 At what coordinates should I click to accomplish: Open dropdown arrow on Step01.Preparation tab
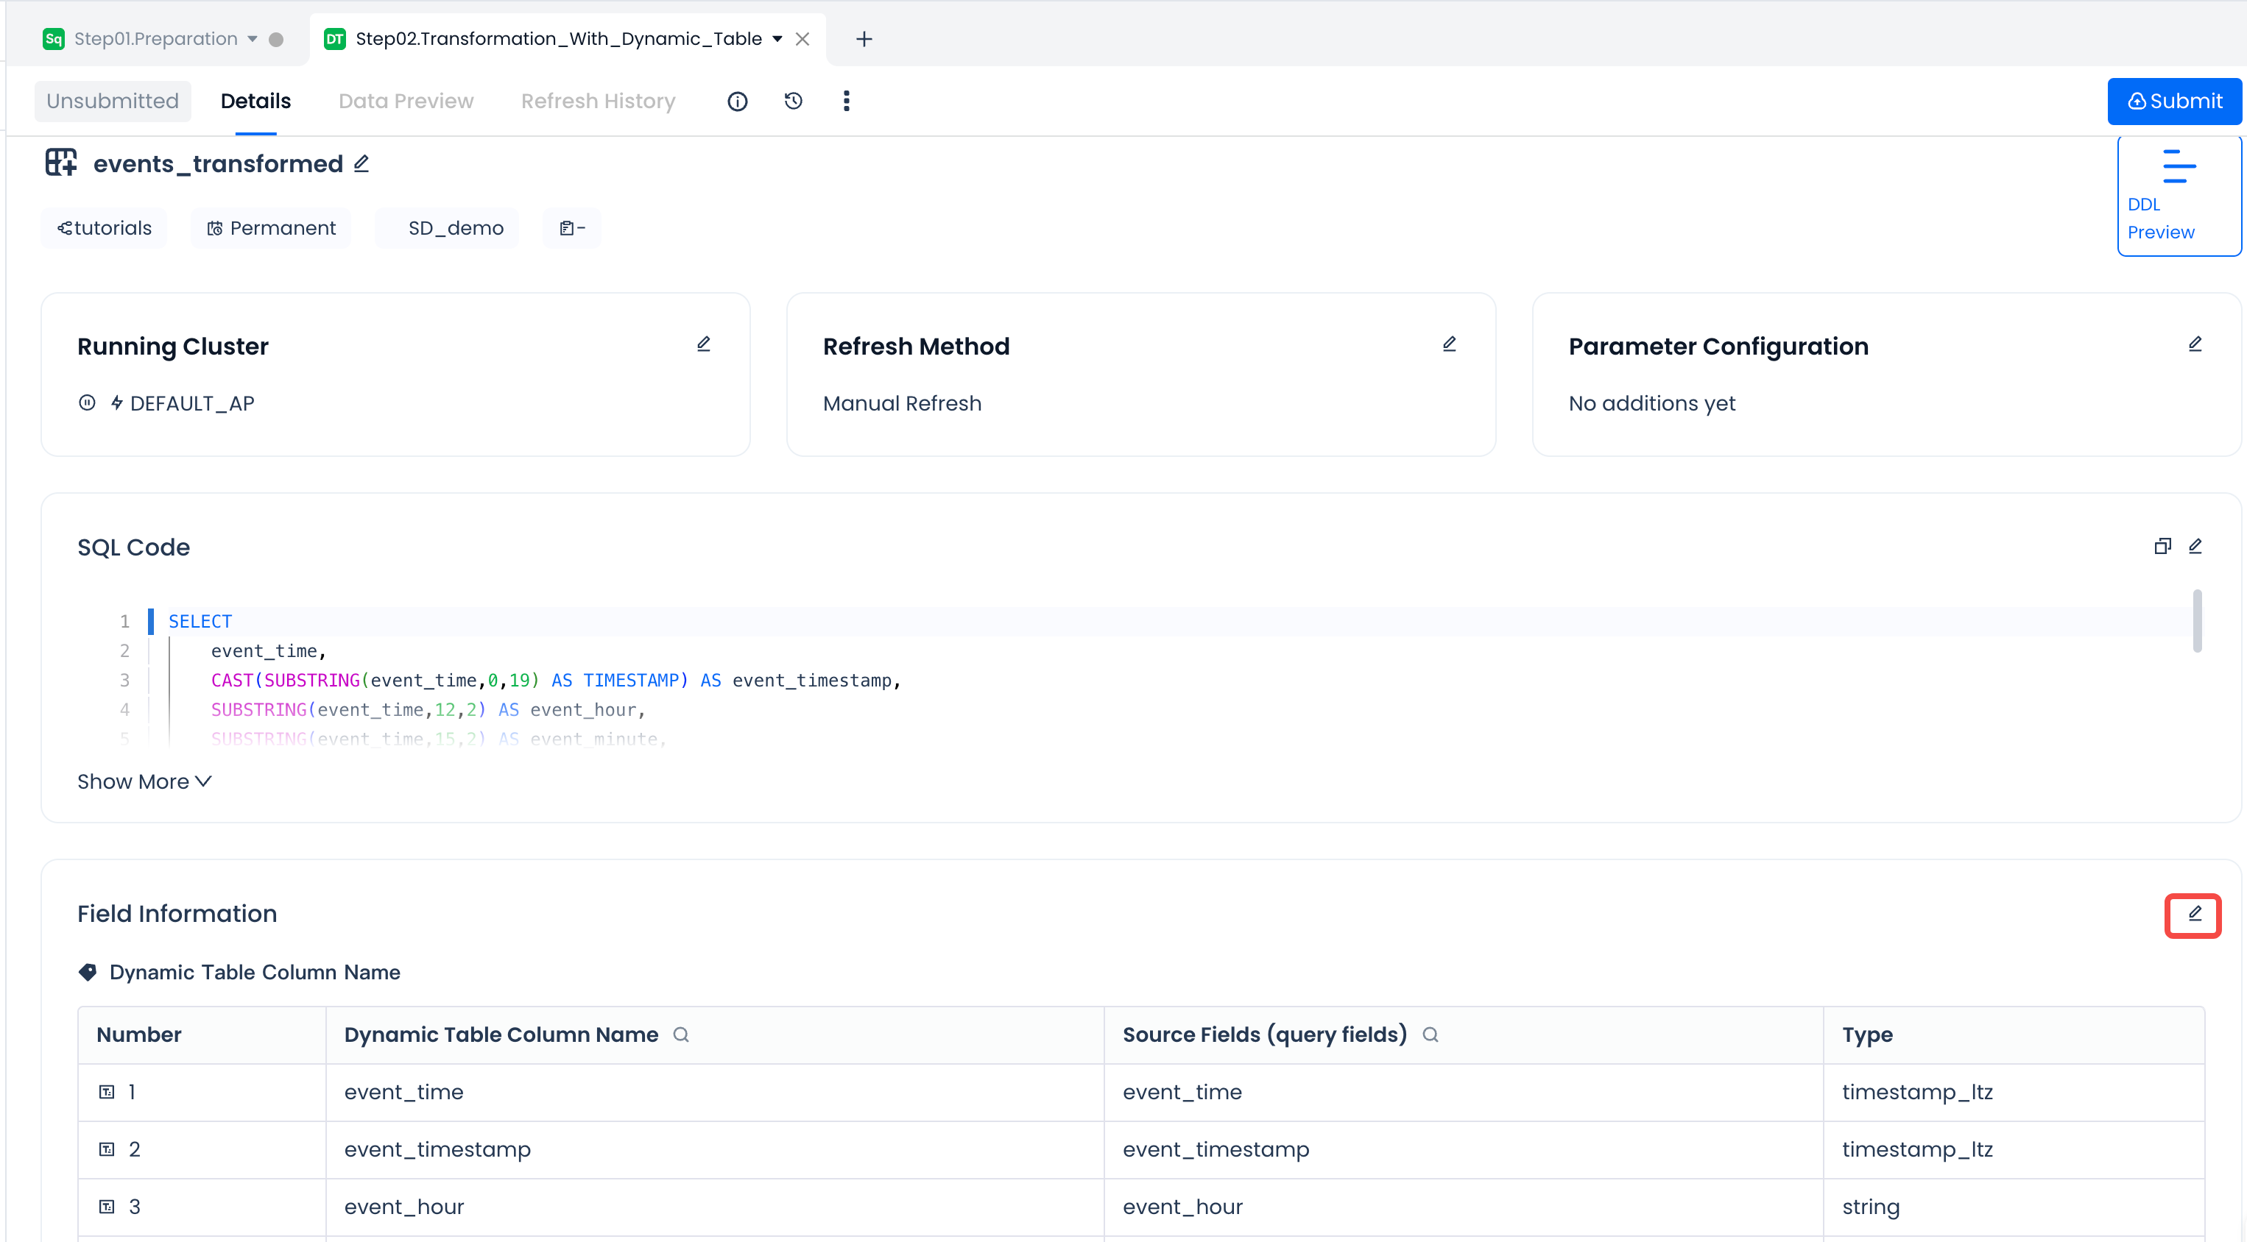252,39
